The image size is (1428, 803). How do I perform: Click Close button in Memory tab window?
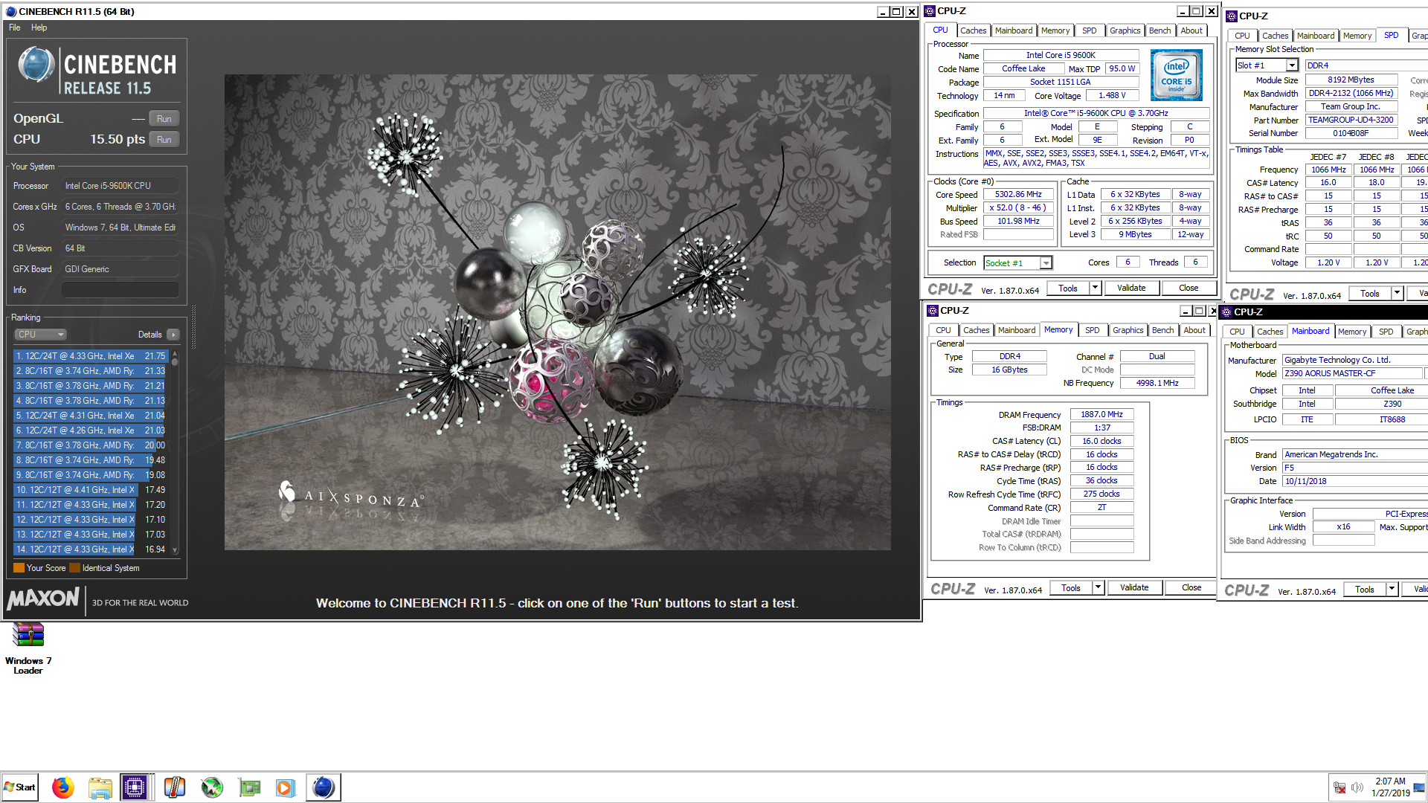1191,588
